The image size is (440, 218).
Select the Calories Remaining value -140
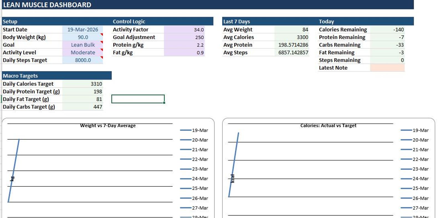pyautogui.click(x=387, y=29)
